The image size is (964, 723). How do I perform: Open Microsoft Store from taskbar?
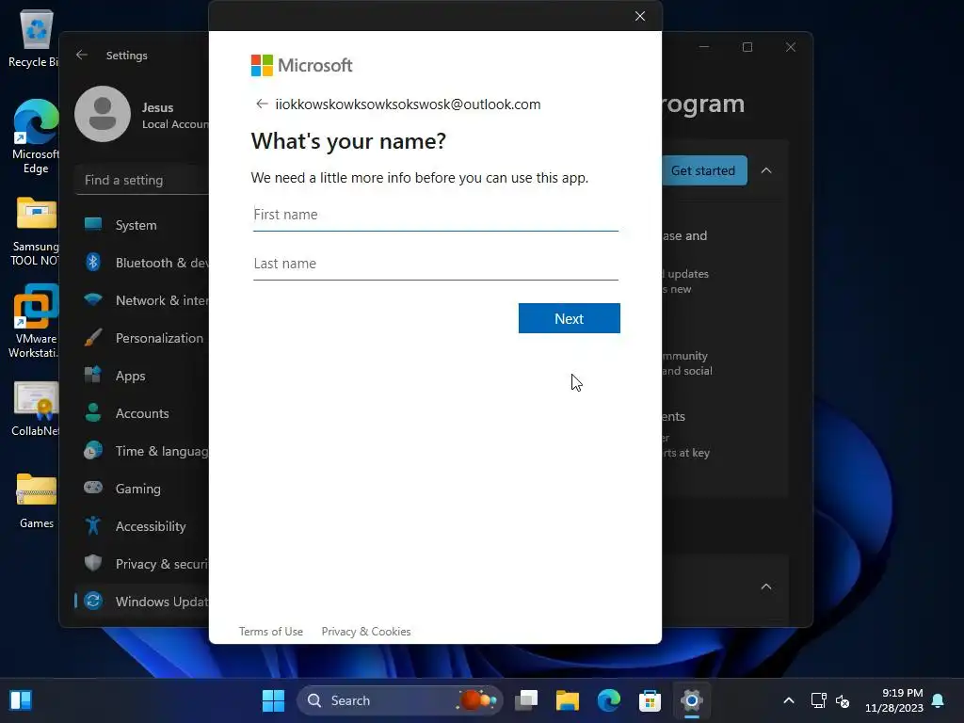tap(650, 700)
